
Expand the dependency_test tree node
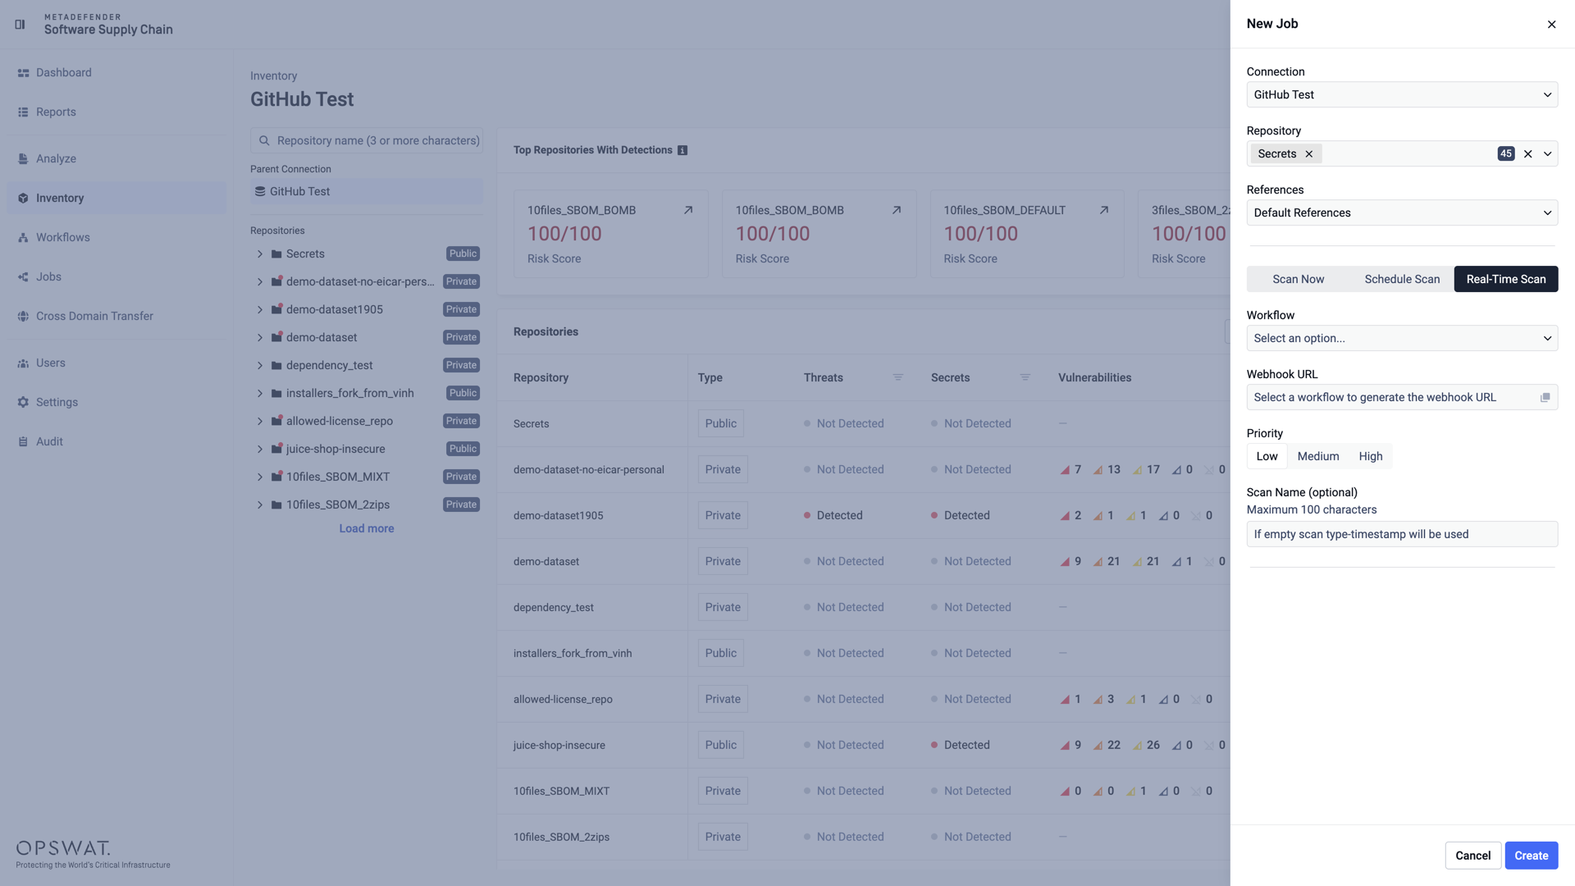click(x=260, y=365)
